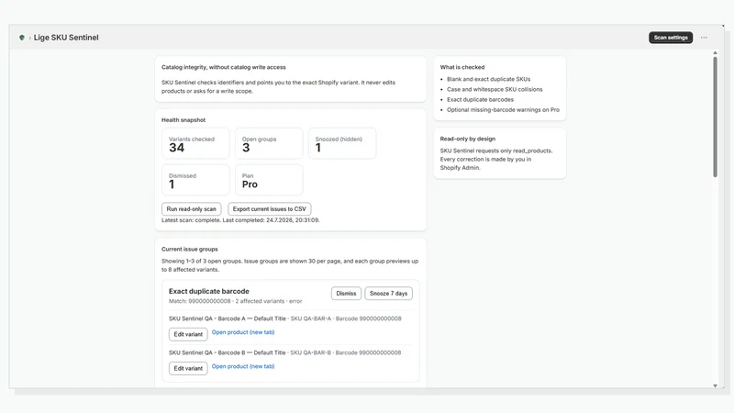The width and height of the screenshot is (734, 413).
Task: Click the breadcrumb chevron before Lige SKU Sentinel
Action: [x=30, y=38]
